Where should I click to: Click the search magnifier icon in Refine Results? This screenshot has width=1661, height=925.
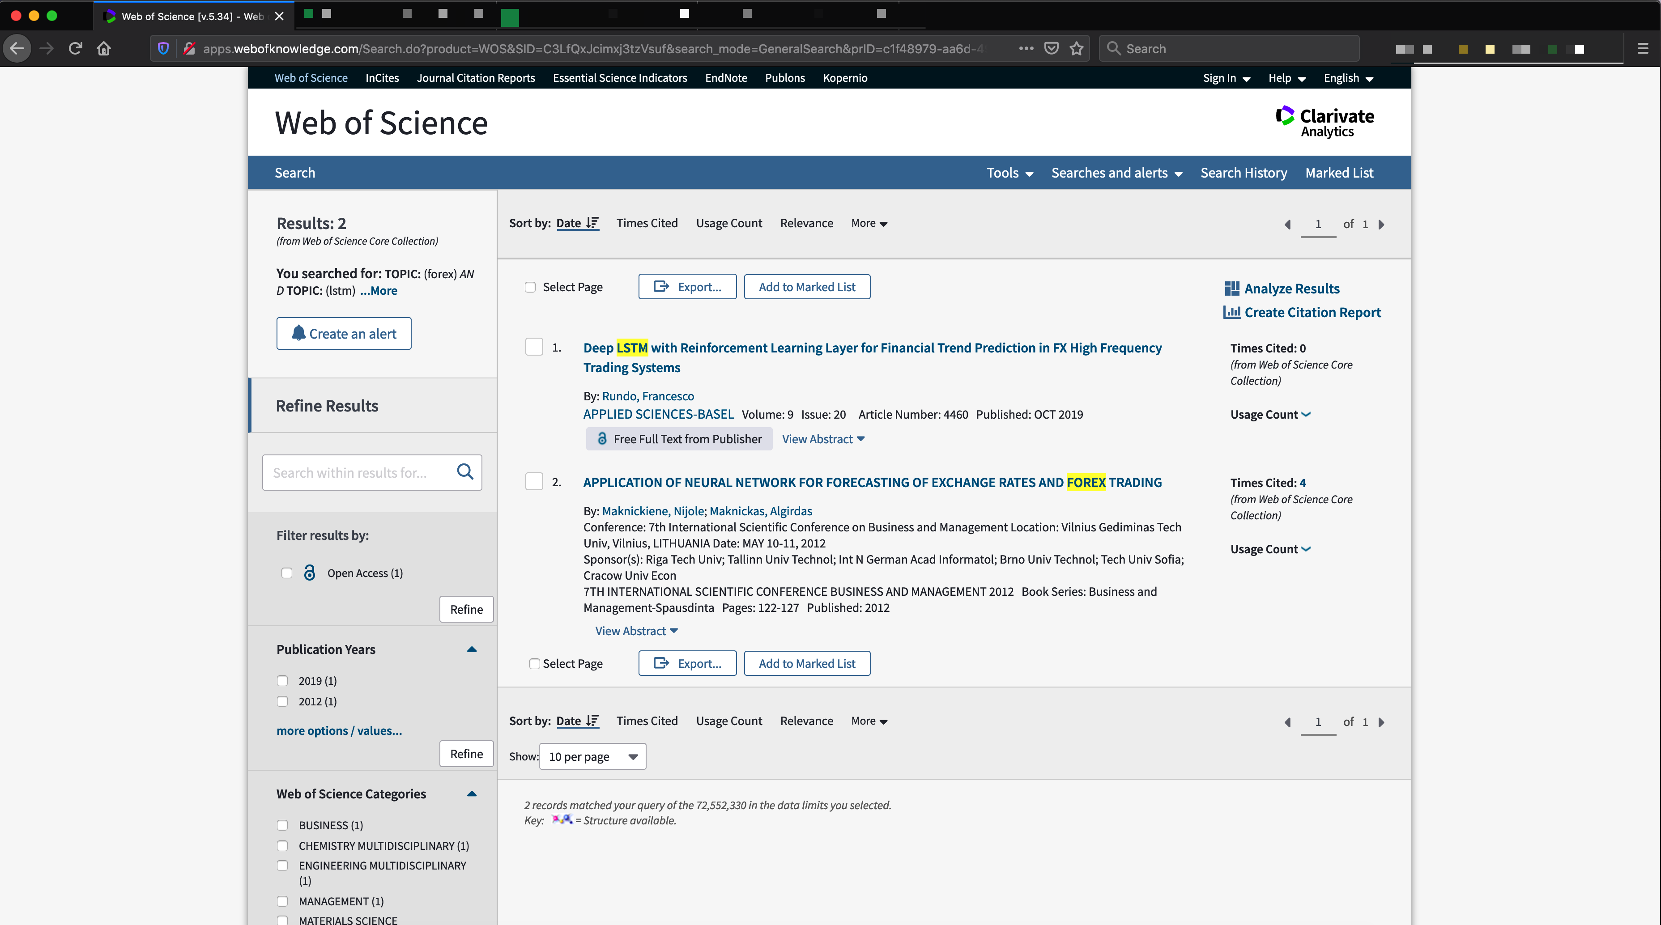465,472
